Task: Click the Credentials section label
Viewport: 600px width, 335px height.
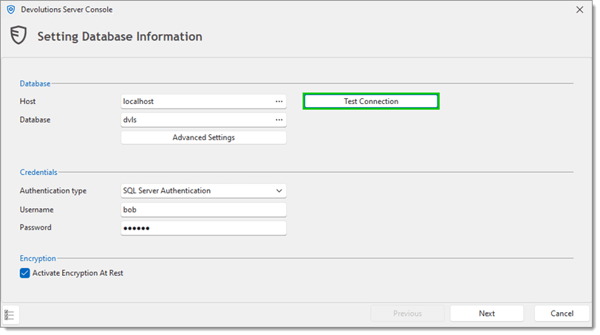Action: (x=38, y=172)
